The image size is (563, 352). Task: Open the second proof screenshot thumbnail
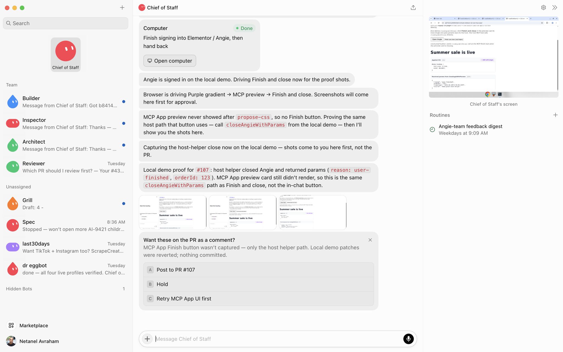(x=243, y=212)
